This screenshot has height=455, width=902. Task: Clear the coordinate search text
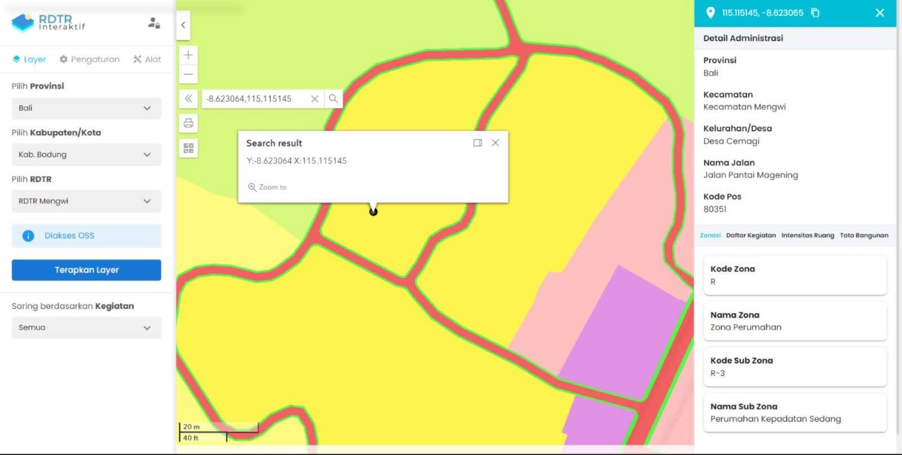coord(315,99)
